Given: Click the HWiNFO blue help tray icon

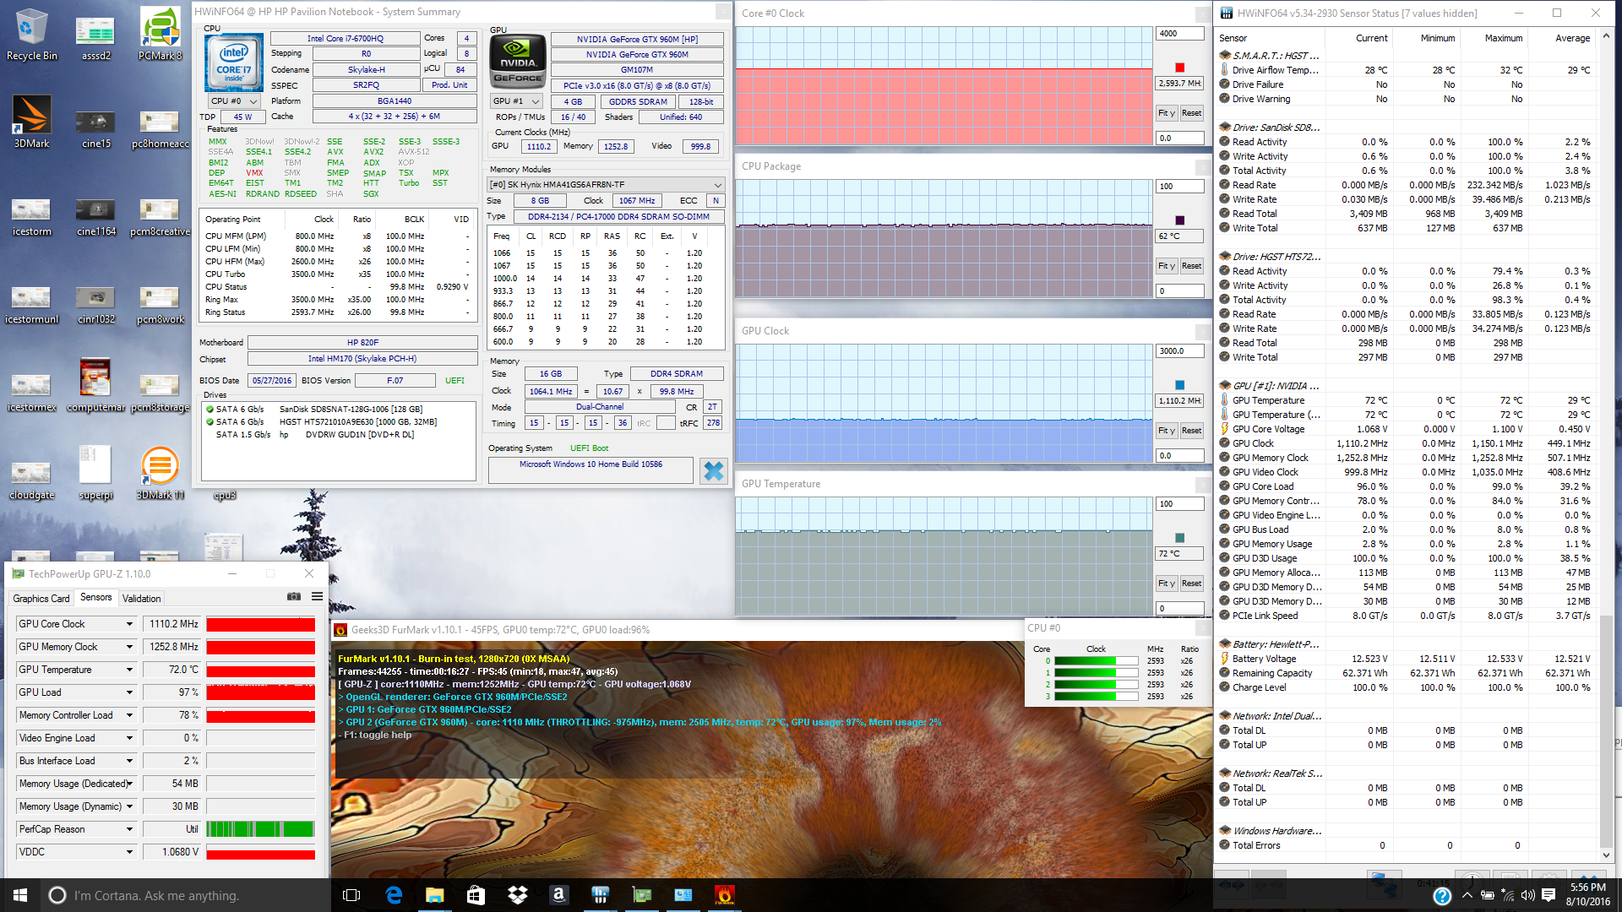Looking at the screenshot, I should tap(1442, 896).
